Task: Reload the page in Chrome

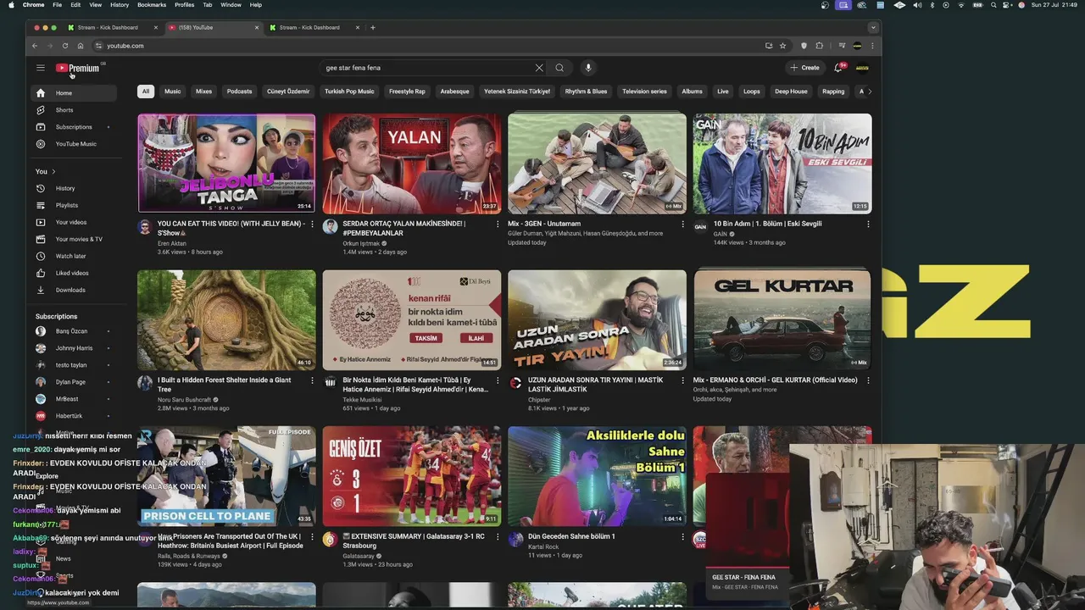Action: tap(65, 46)
